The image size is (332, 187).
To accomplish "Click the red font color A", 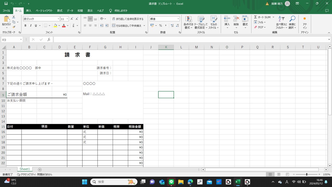I will pos(64,25).
